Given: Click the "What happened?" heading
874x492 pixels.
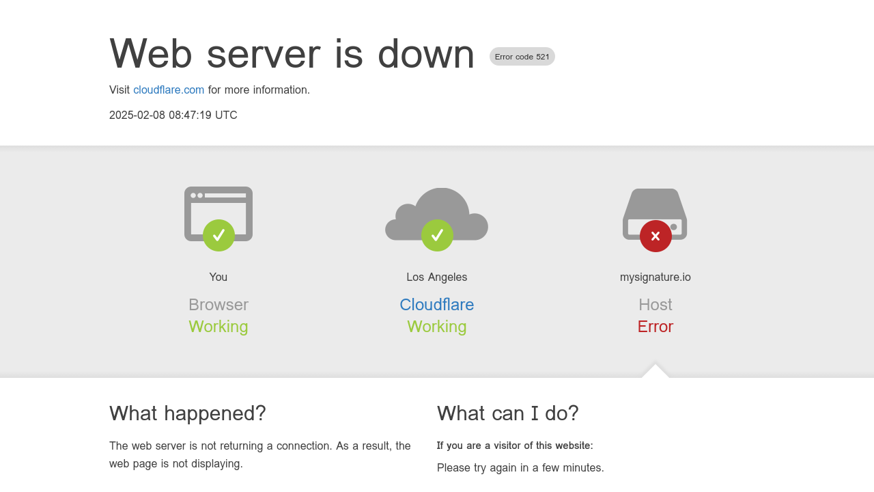Looking at the screenshot, I should pos(188,413).
